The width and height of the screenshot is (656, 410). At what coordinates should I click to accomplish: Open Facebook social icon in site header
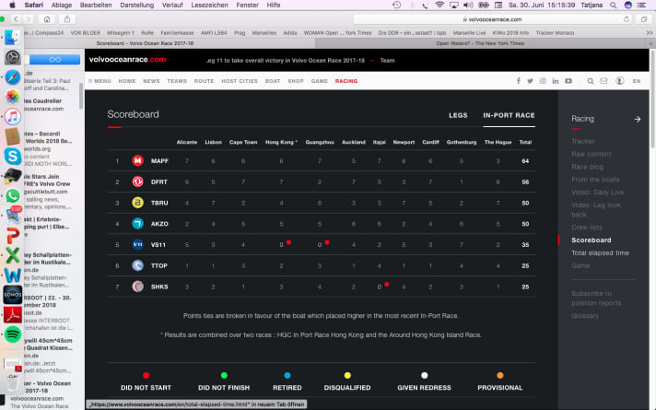pos(519,81)
